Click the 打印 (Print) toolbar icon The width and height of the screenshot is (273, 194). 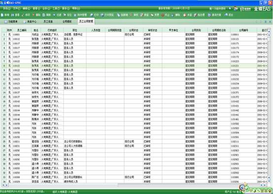pyautogui.click(x=94, y=15)
